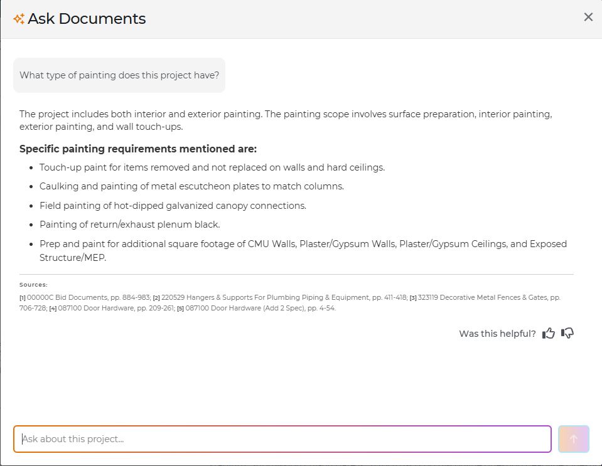Screen dimensions: 602x466
Task: Click citation marker [5] in the sources list
Action: [182, 308]
